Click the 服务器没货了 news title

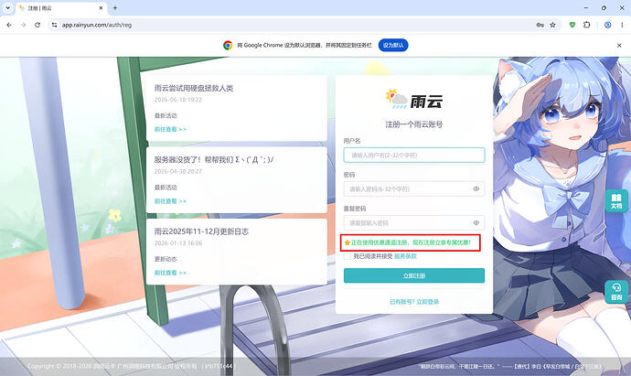[x=214, y=160]
